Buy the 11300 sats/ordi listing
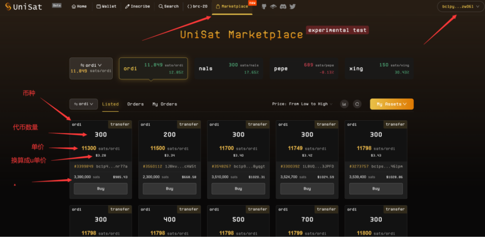This screenshot has width=485, height=237. [100, 189]
